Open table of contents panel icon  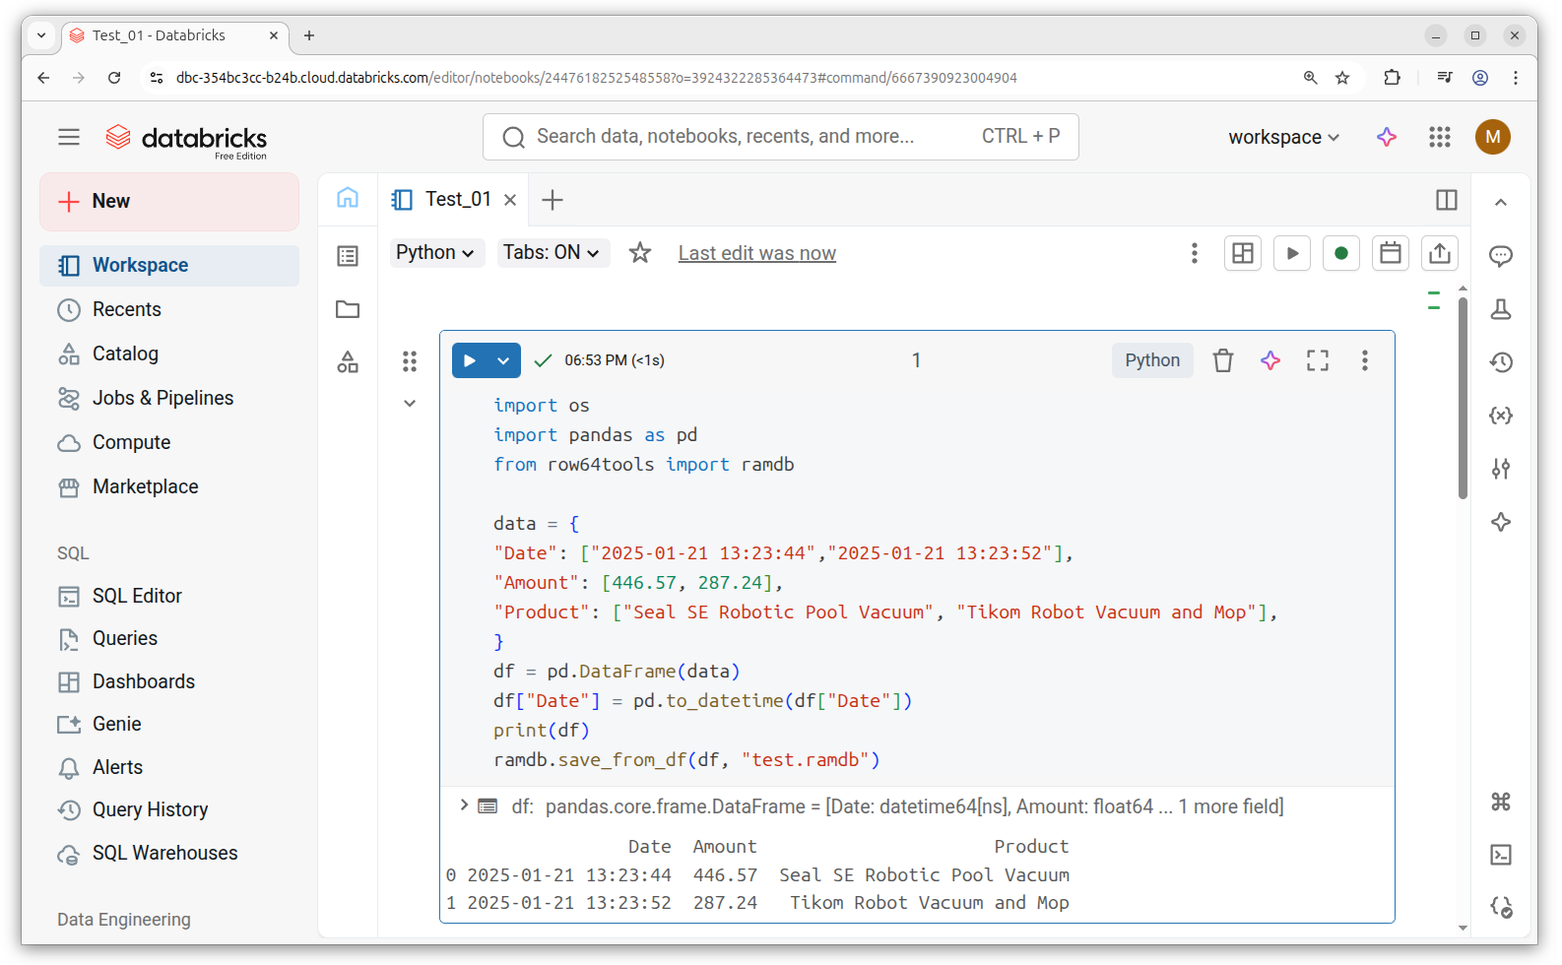(348, 256)
